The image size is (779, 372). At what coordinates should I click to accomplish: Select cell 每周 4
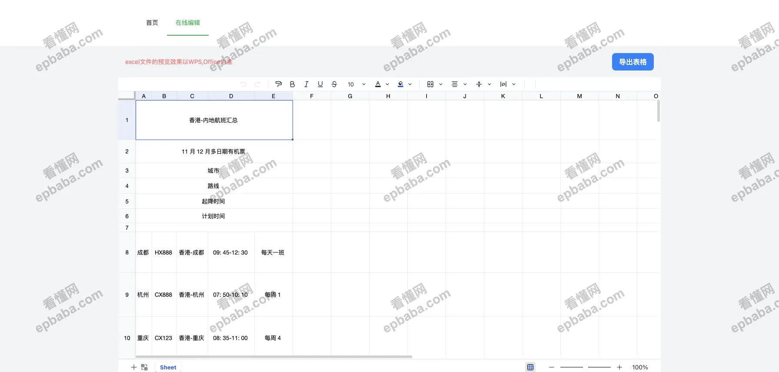tap(273, 338)
